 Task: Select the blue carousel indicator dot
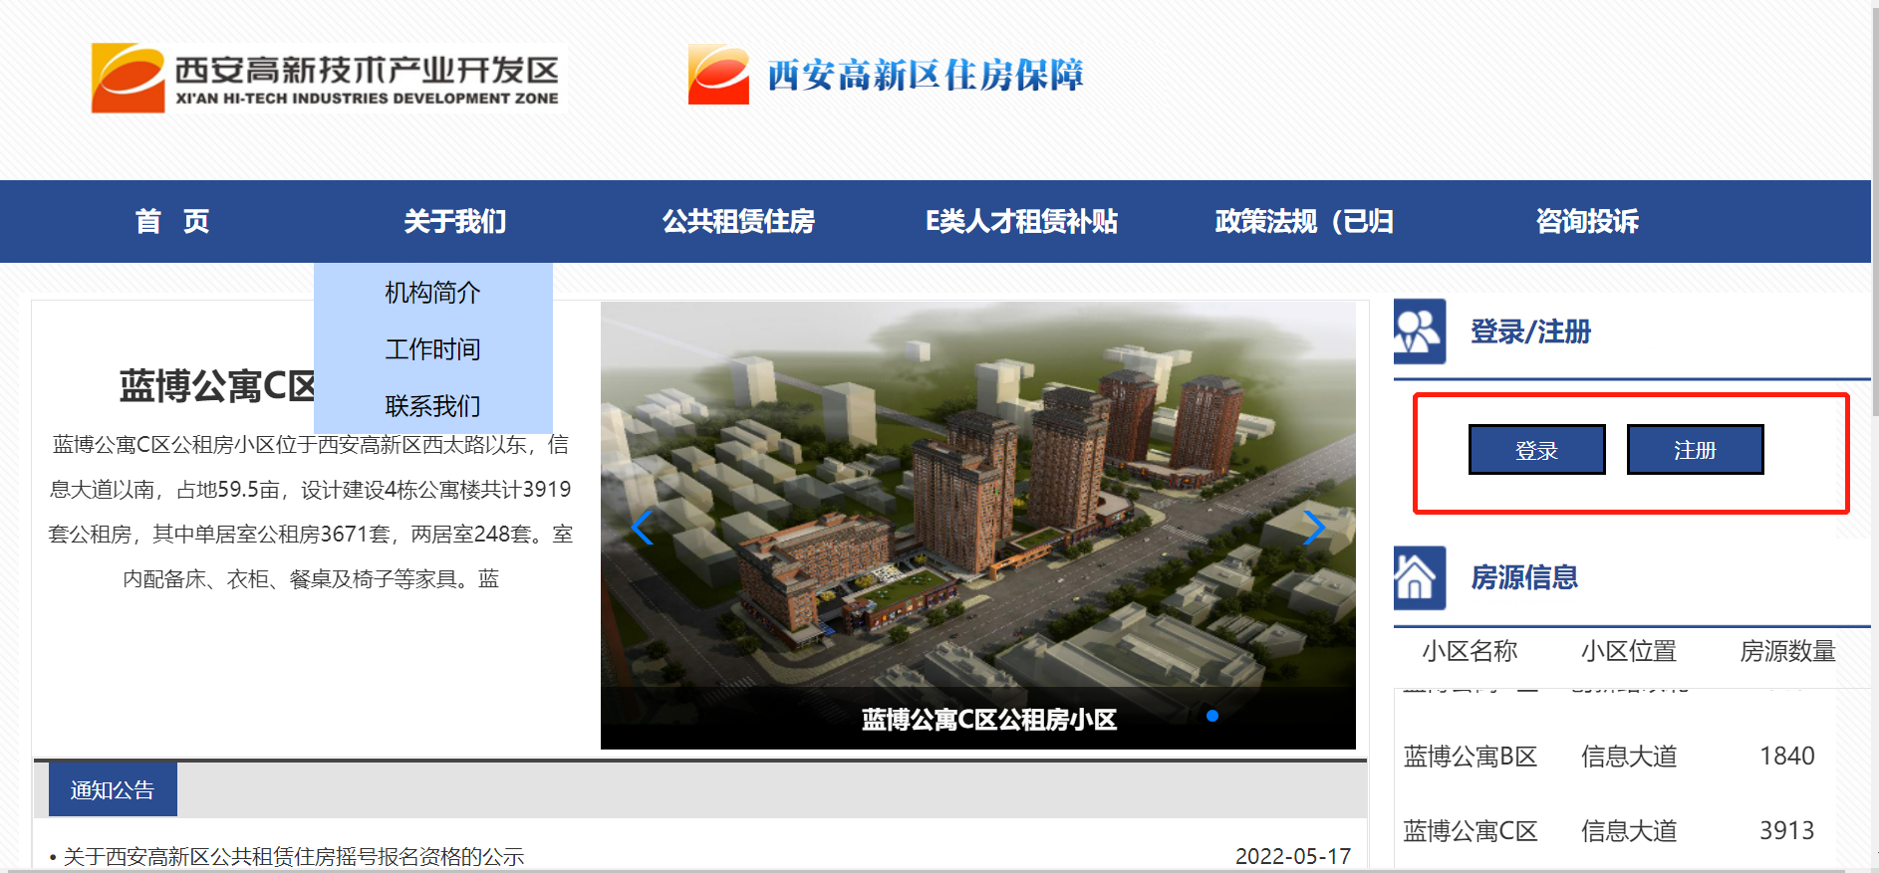[x=1211, y=716]
